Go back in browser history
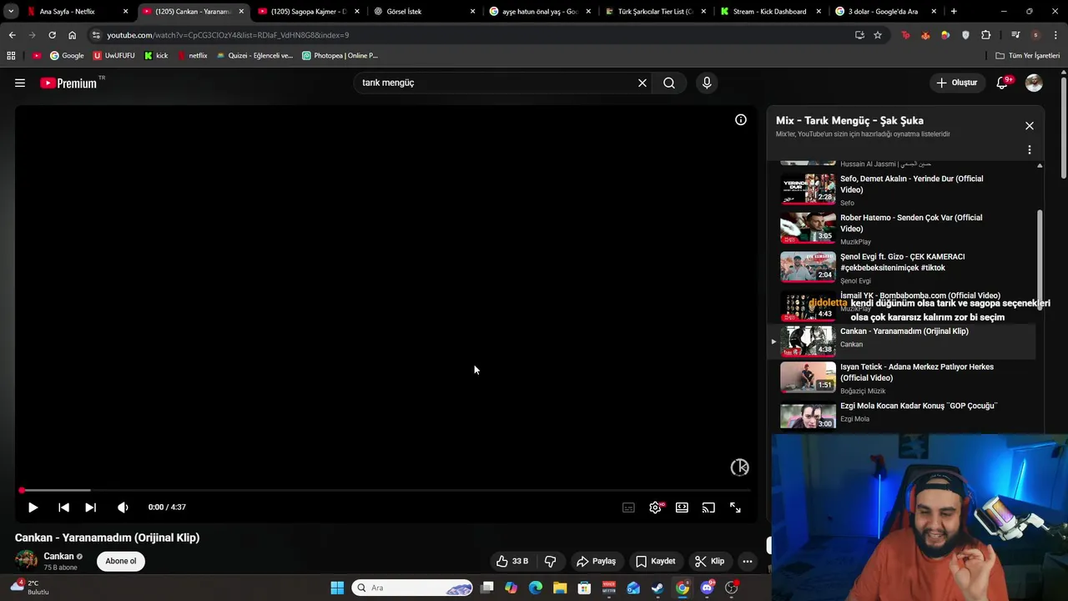This screenshot has width=1068, height=601. click(12, 35)
